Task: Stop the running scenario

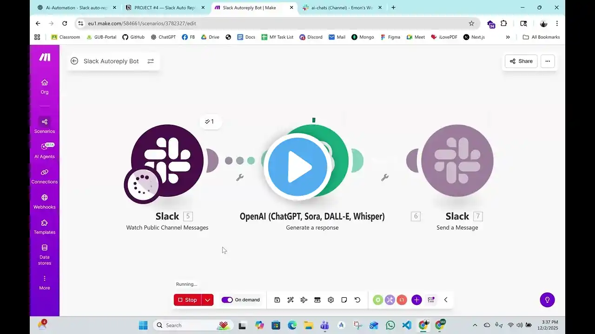Action: click(x=188, y=300)
